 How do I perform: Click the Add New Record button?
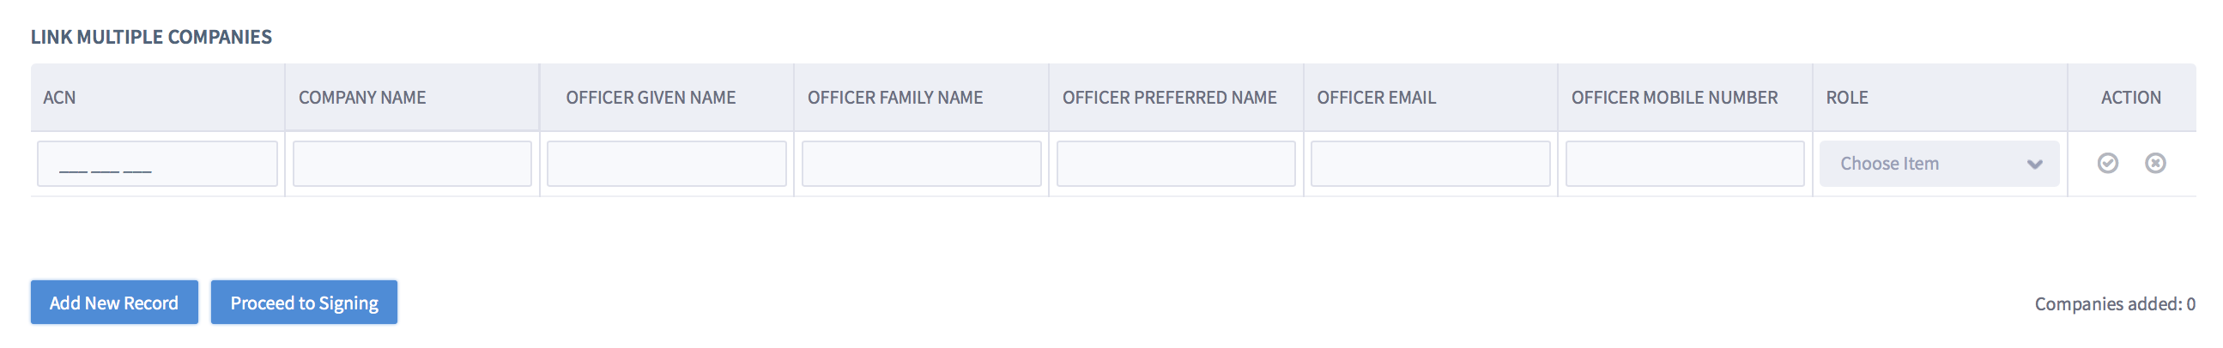tap(114, 303)
